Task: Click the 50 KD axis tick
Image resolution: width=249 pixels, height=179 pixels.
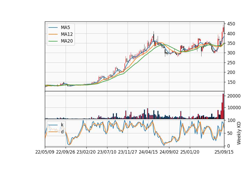Action: click(230, 133)
